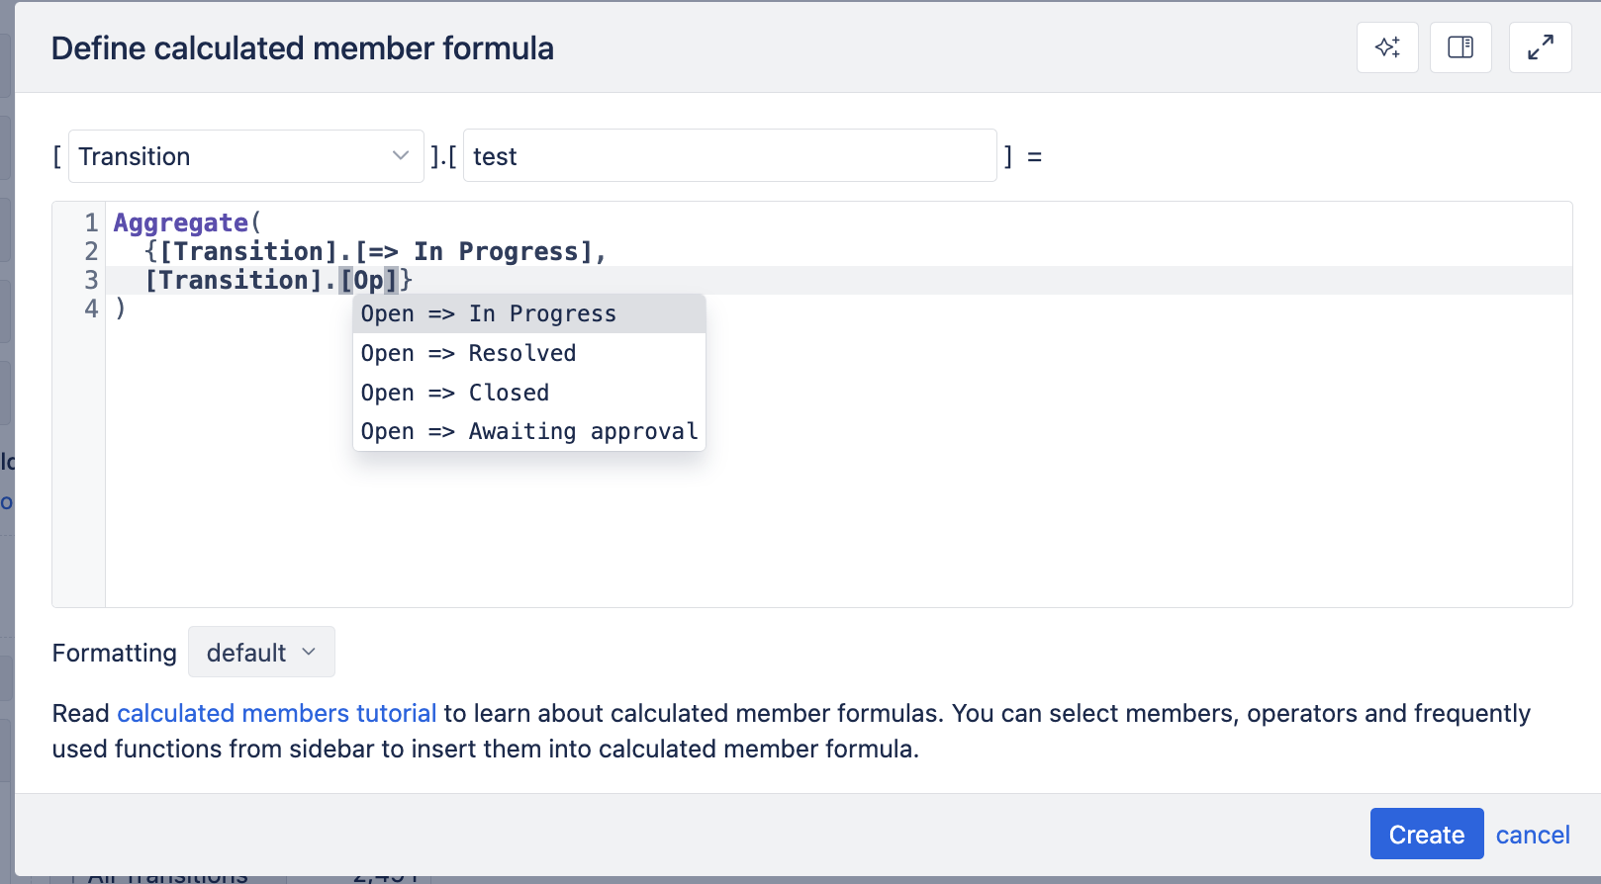Image resolution: width=1601 pixels, height=884 pixels.
Task: Choose 'Open => Closed' in the suggestion list
Action: point(454,392)
